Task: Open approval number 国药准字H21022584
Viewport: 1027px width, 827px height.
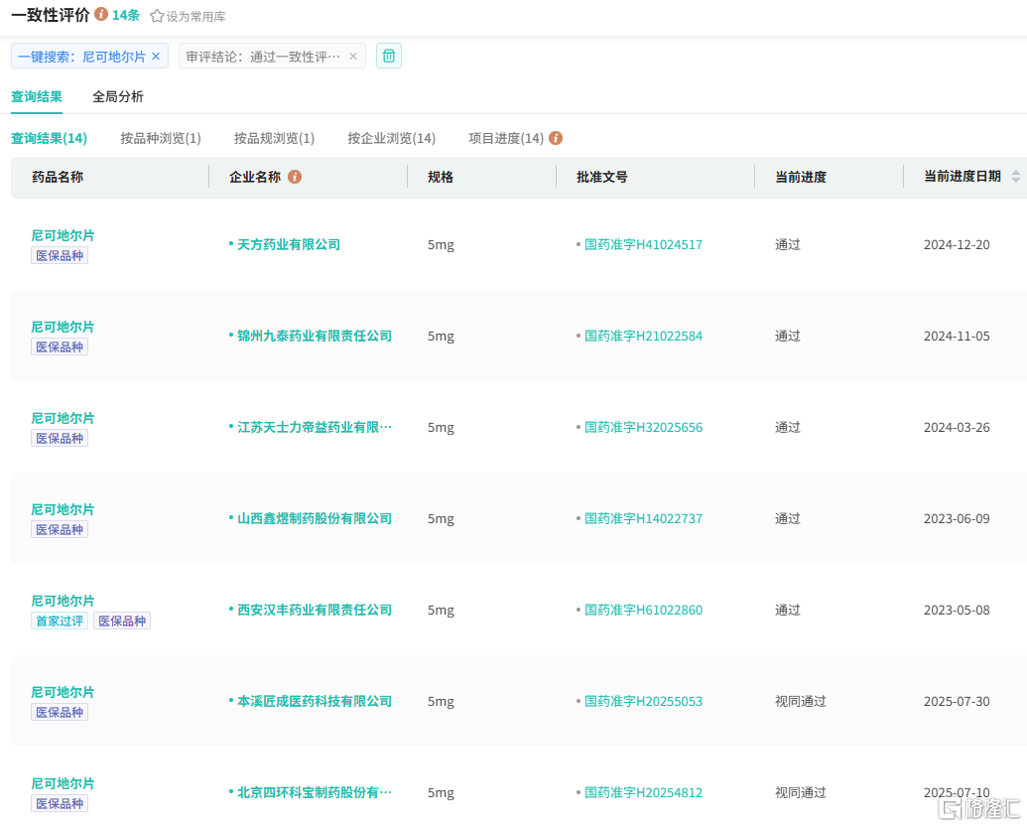Action: pos(643,336)
